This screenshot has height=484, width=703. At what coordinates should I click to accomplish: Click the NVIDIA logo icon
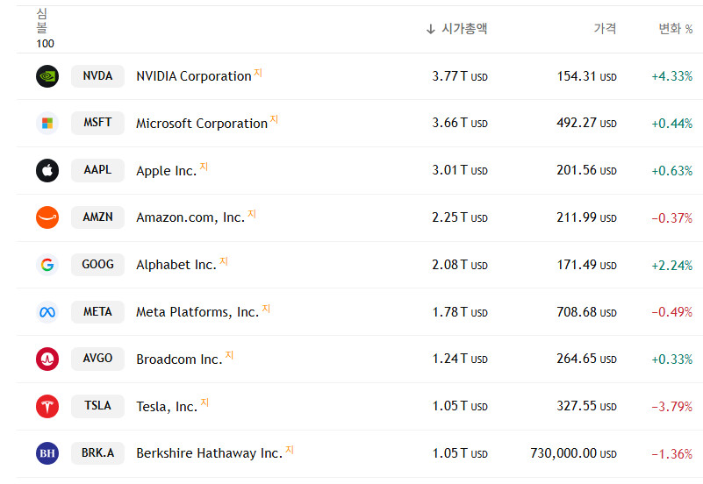click(x=47, y=76)
